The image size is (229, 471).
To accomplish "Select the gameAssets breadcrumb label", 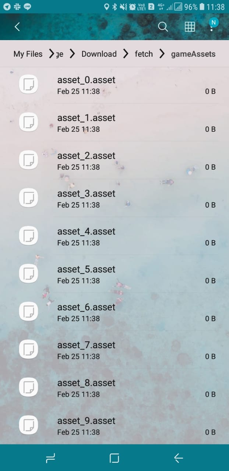I will tap(193, 54).
